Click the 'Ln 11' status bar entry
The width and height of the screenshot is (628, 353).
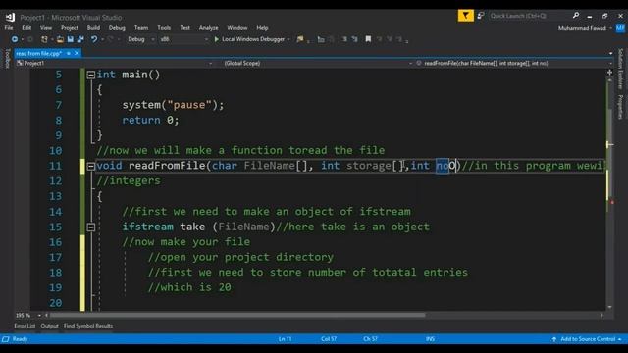tap(285, 339)
